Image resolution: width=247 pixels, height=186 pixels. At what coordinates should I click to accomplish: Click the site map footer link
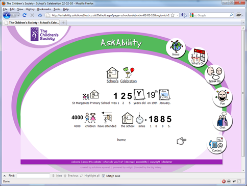click(x=130, y=162)
